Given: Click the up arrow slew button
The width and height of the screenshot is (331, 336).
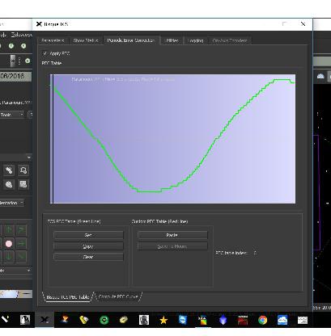Looking at the screenshot, I should point(9,229).
